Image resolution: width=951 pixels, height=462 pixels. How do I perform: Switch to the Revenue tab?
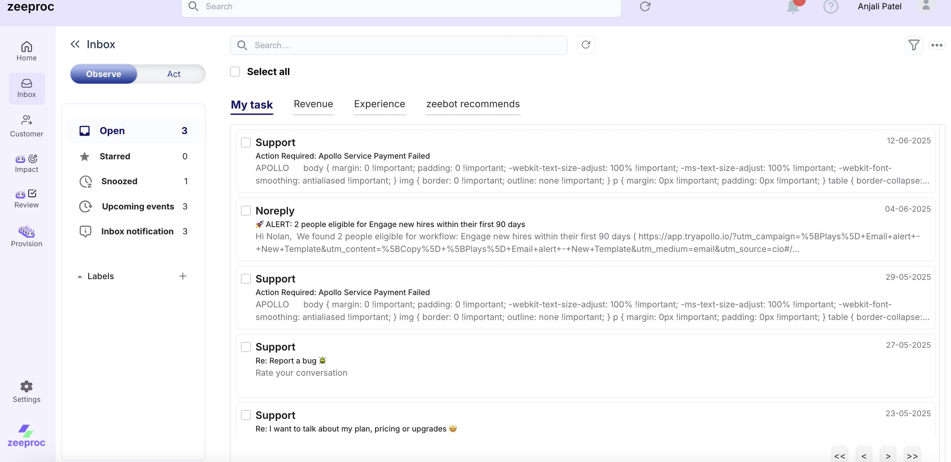click(x=313, y=104)
